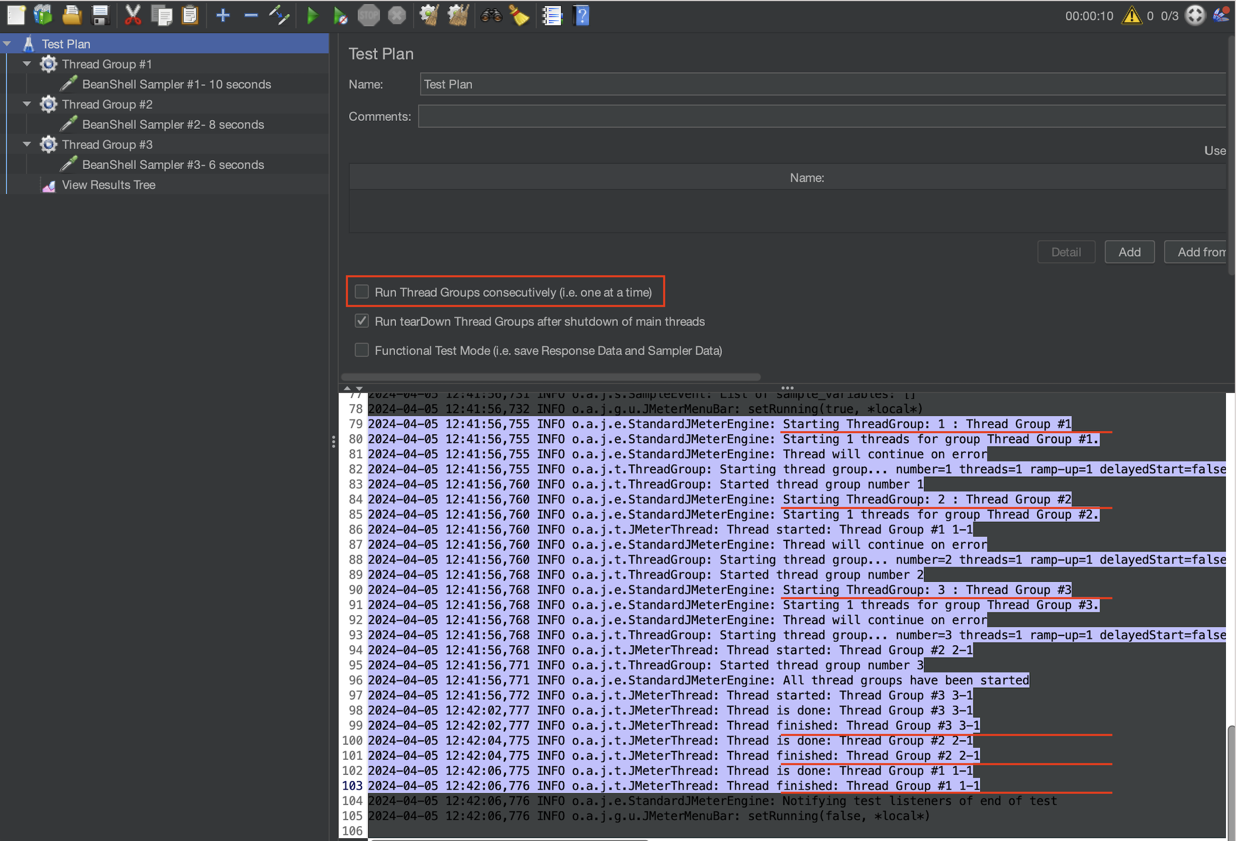Image resolution: width=1236 pixels, height=841 pixels.
Task: Click the Clear all broom icon
Action: (x=457, y=16)
